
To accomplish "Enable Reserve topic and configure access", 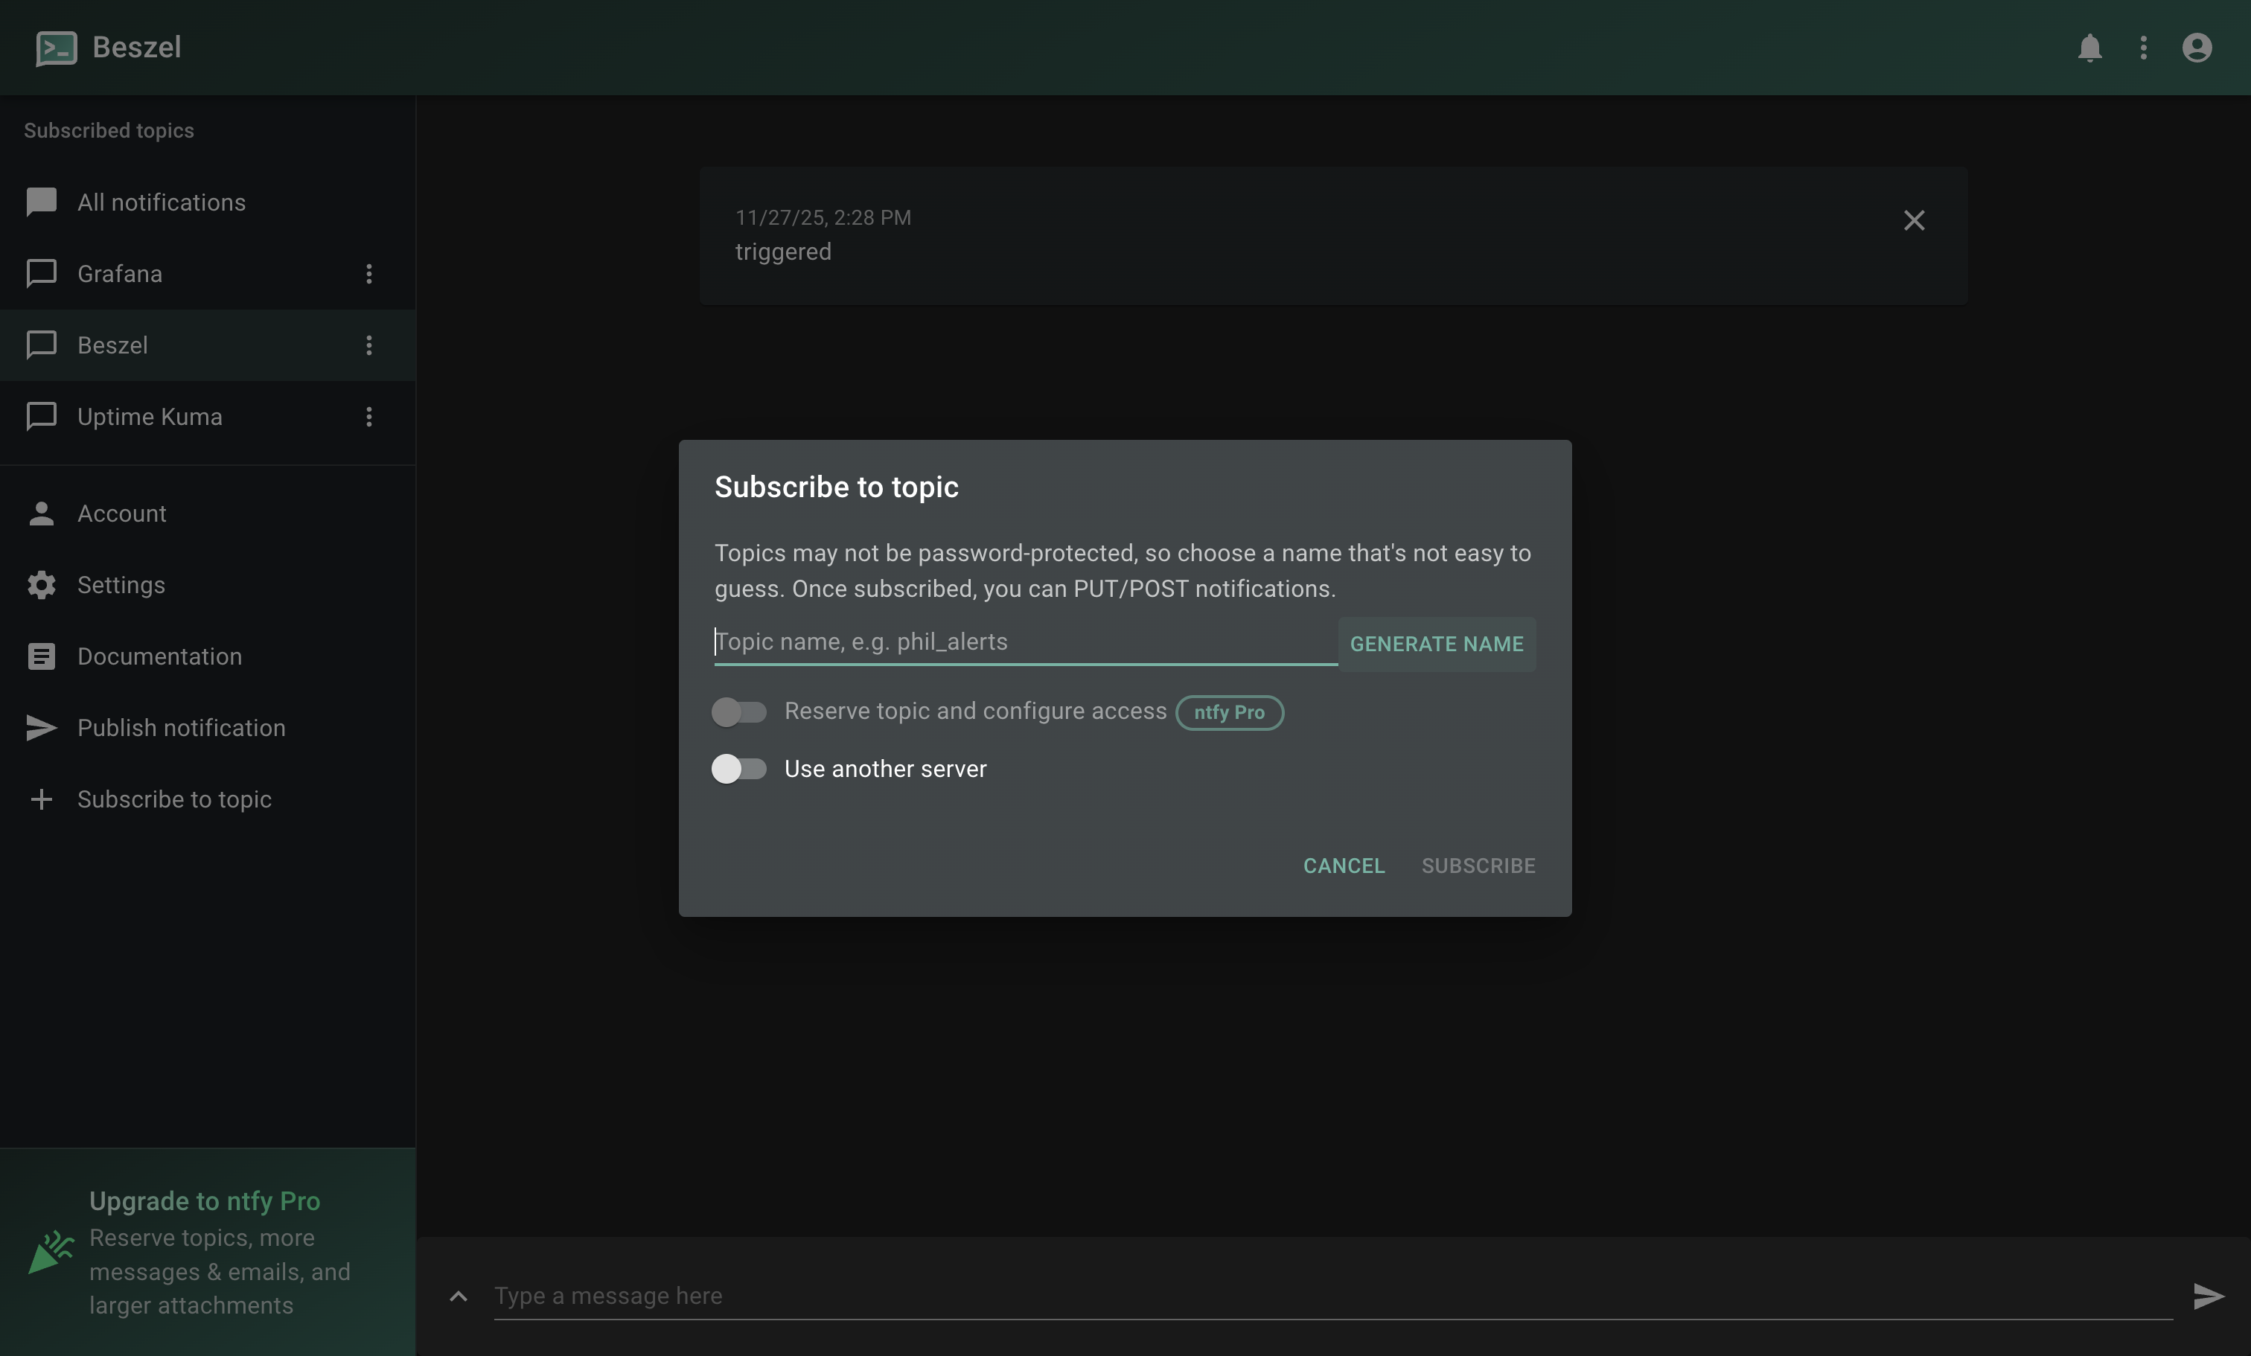I will pos(740,712).
